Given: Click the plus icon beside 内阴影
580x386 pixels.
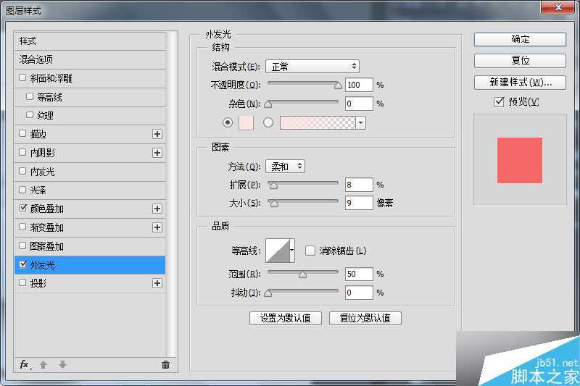Looking at the screenshot, I should coord(157,153).
